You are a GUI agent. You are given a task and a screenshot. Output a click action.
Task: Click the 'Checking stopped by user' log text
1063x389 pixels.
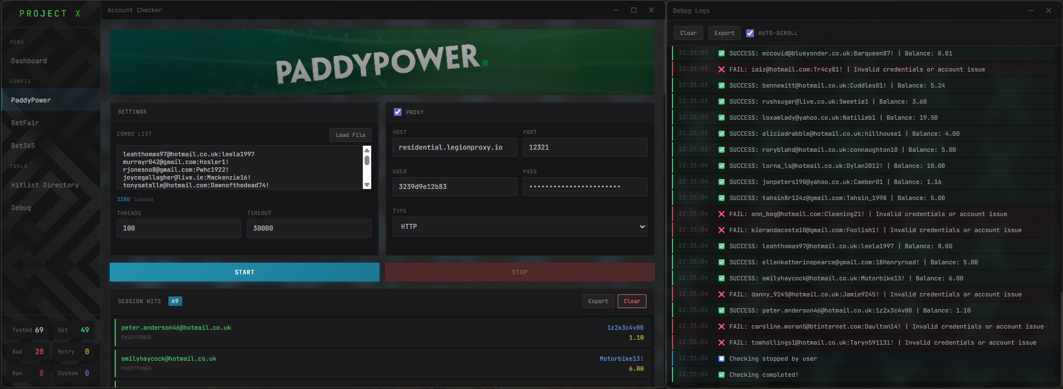tap(773, 359)
